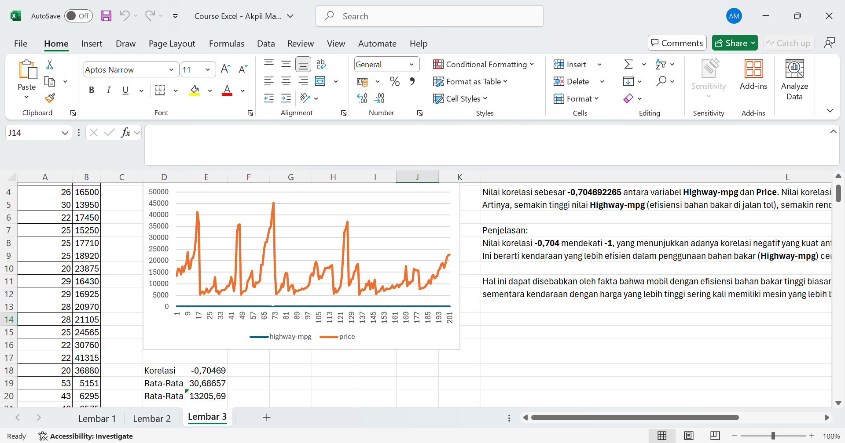Switch to Page Layout view in status bar
The height and width of the screenshot is (443, 845).
689,436
